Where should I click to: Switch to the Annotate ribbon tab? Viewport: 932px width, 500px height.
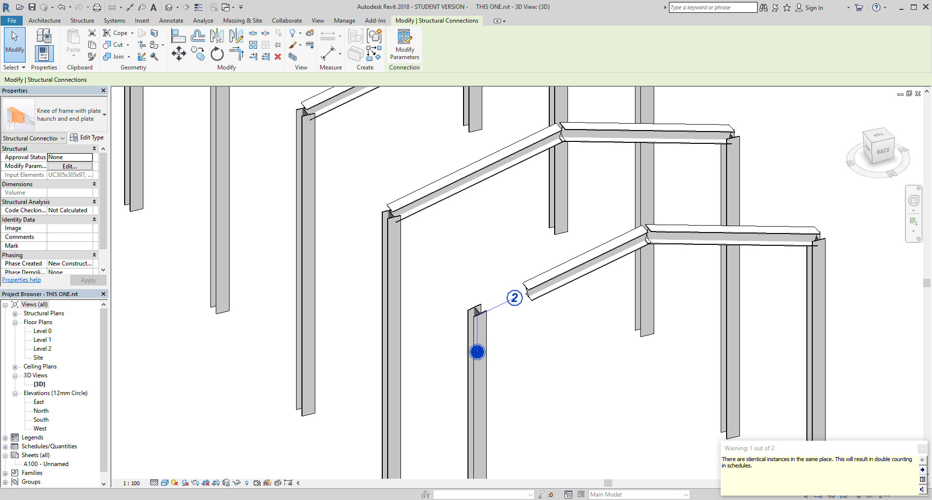pyautogui.click(x=171, y=21)
